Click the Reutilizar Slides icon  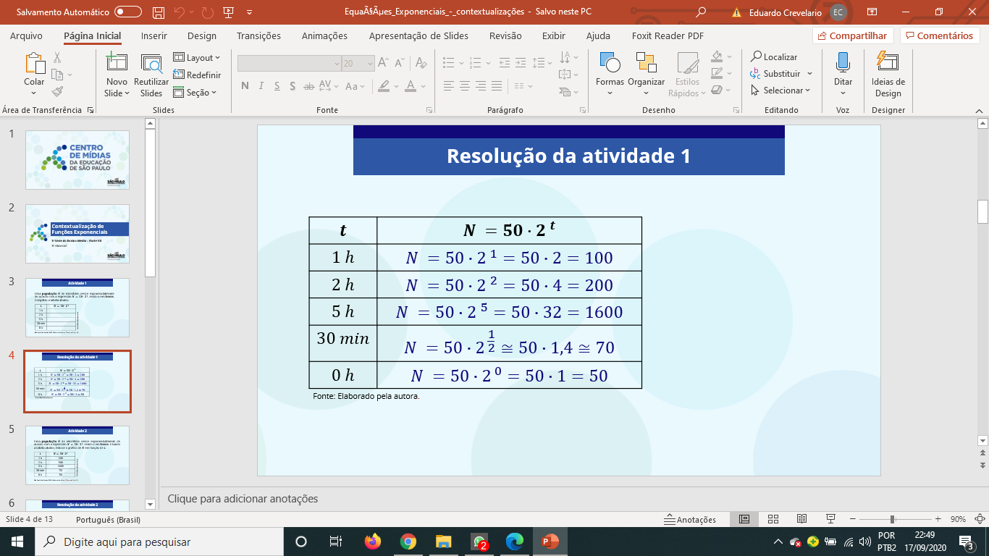tap(151, 64)
